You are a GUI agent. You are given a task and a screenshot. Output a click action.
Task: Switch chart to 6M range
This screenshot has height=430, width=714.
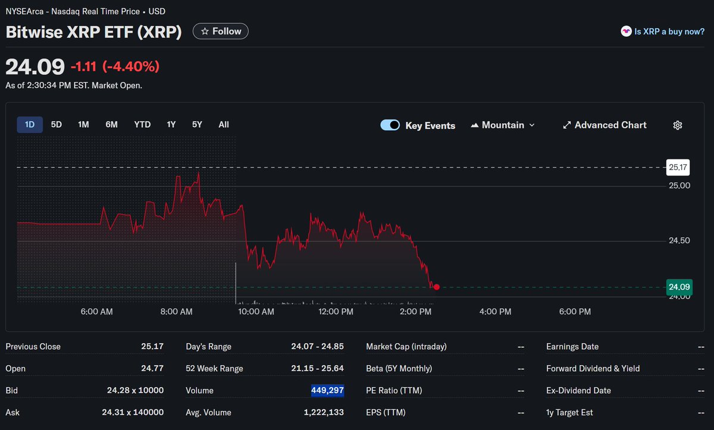click(x=111, y=124)
